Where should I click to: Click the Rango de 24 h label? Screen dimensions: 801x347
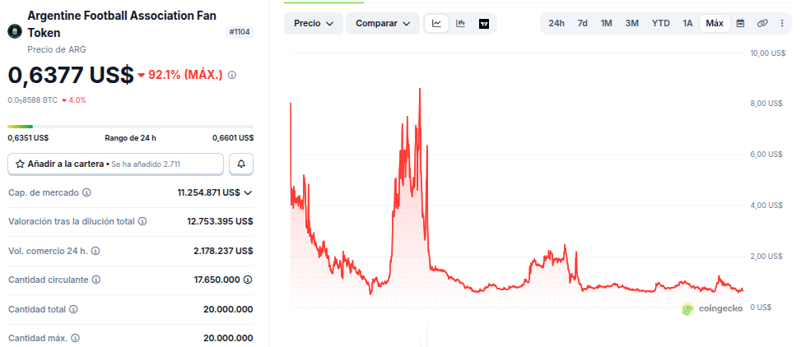coord(130,138)
